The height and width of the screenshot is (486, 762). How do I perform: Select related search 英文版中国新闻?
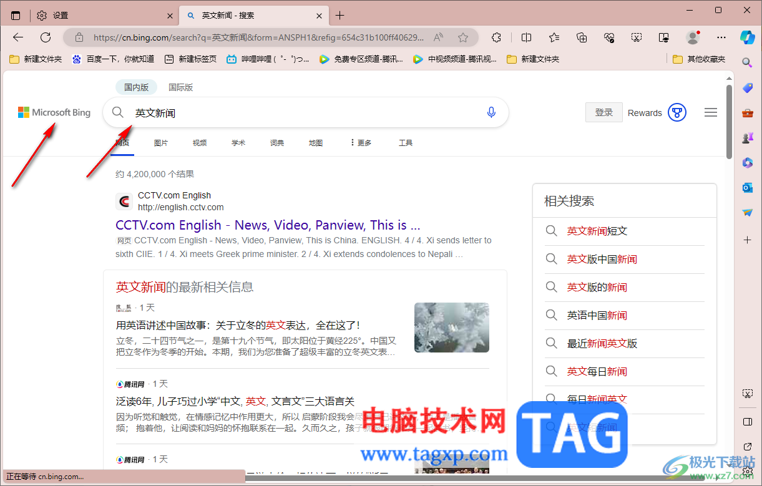click(602, 259)
